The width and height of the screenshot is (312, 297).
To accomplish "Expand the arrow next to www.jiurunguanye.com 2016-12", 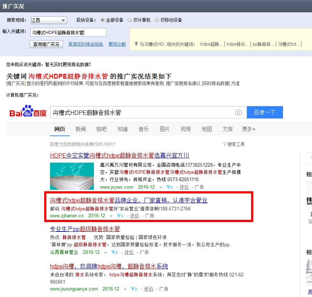I will coord(125,289).
